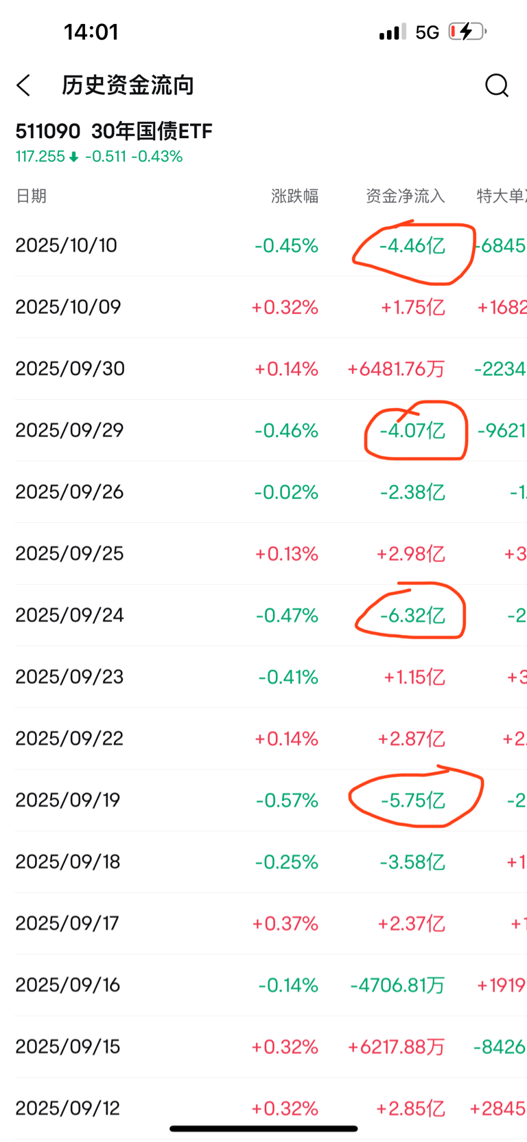Open search with magnifier icon
Image resolution: width=527 pixels, height=1142 pixels.
[x=496, y=85]
